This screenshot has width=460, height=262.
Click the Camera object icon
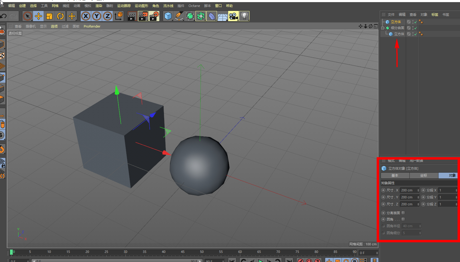[233, 16]
